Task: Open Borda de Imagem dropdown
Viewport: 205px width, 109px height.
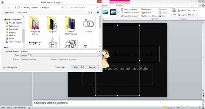Action: tap(130, 9)
